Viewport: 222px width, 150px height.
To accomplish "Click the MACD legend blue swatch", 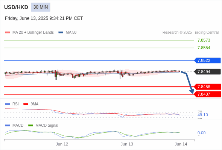I will pyautogui.click(x=8, y=126).
